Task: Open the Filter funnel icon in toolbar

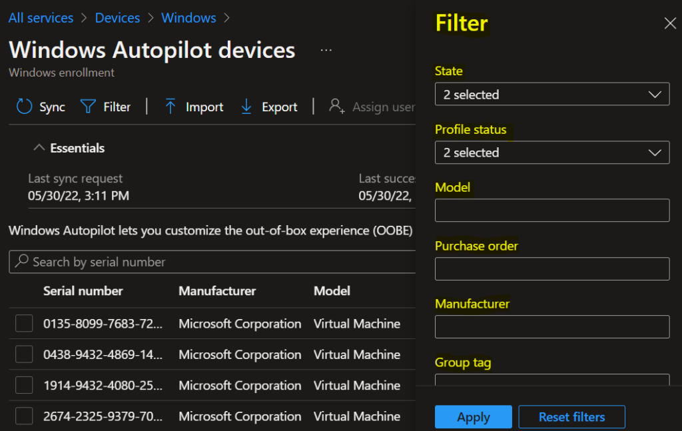Action: tap(88, 107)
